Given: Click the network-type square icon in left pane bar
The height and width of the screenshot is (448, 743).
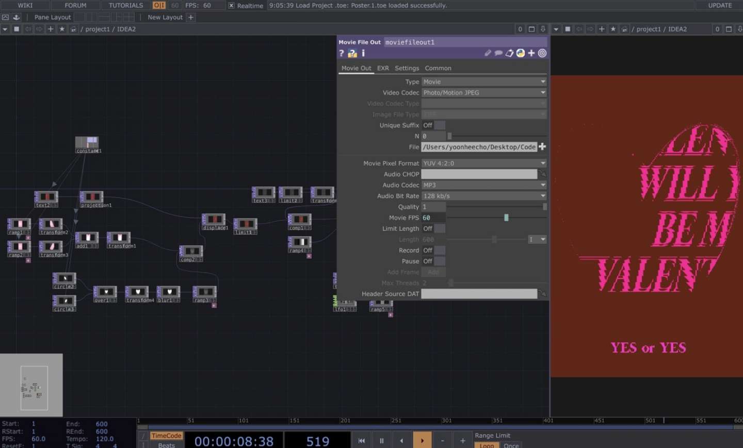Looking at the screenshot, I should pos(17,29).
